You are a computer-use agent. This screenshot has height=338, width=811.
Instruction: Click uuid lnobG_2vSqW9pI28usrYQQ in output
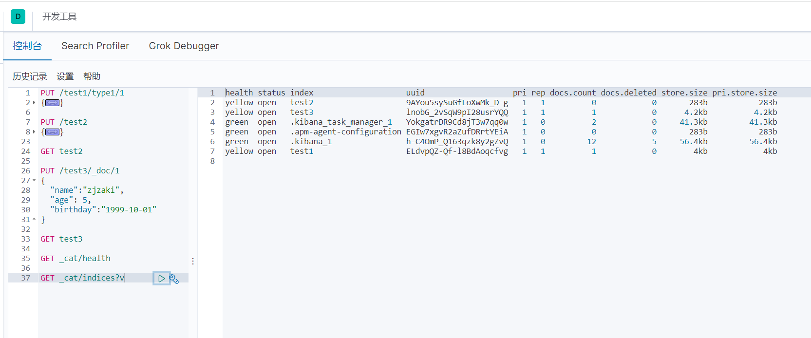(x=457, y=113)
